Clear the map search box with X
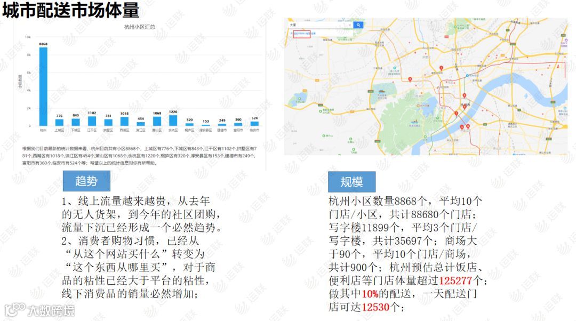The height and width of the screenshot is (321, 576). click(x=350, y=25)
